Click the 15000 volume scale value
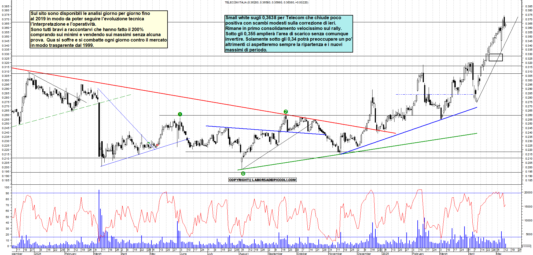This screenshot has height=255, width=533. tap(528, 206)
